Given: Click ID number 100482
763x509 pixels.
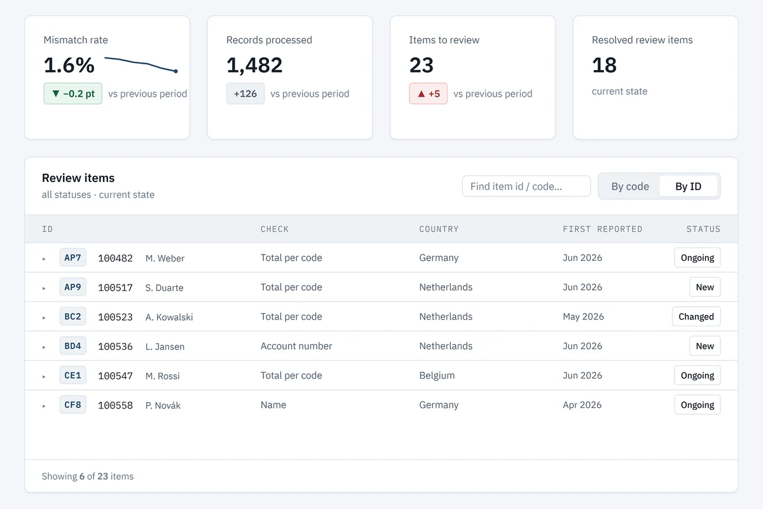Looking at the screenshot, I should coord(115,258).
